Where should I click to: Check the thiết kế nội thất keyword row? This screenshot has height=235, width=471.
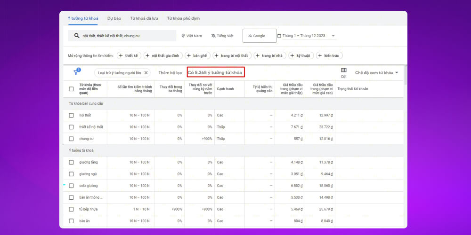click(x=71, y=127)
